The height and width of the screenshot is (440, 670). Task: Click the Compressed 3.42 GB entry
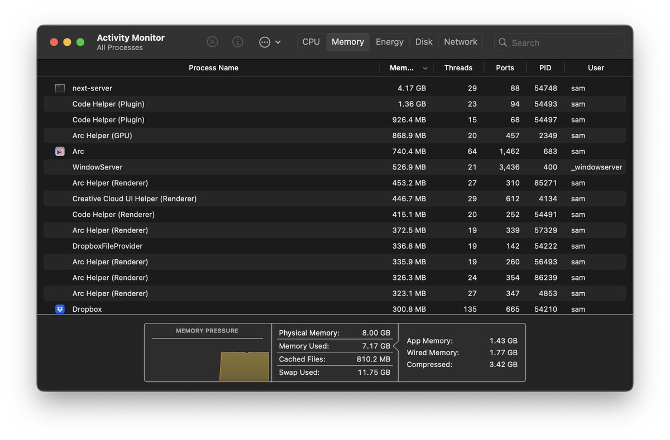[x=462, y=365]
